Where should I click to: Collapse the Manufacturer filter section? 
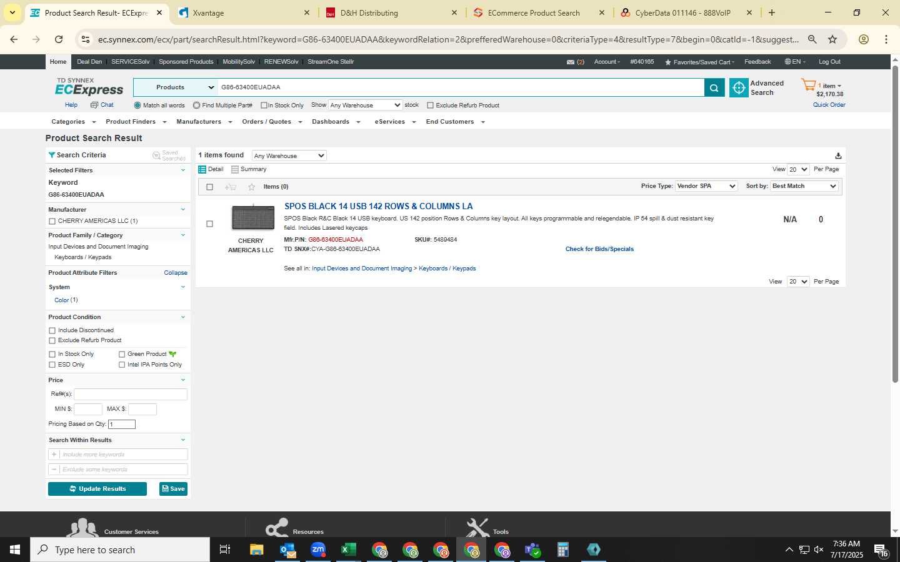183,210
